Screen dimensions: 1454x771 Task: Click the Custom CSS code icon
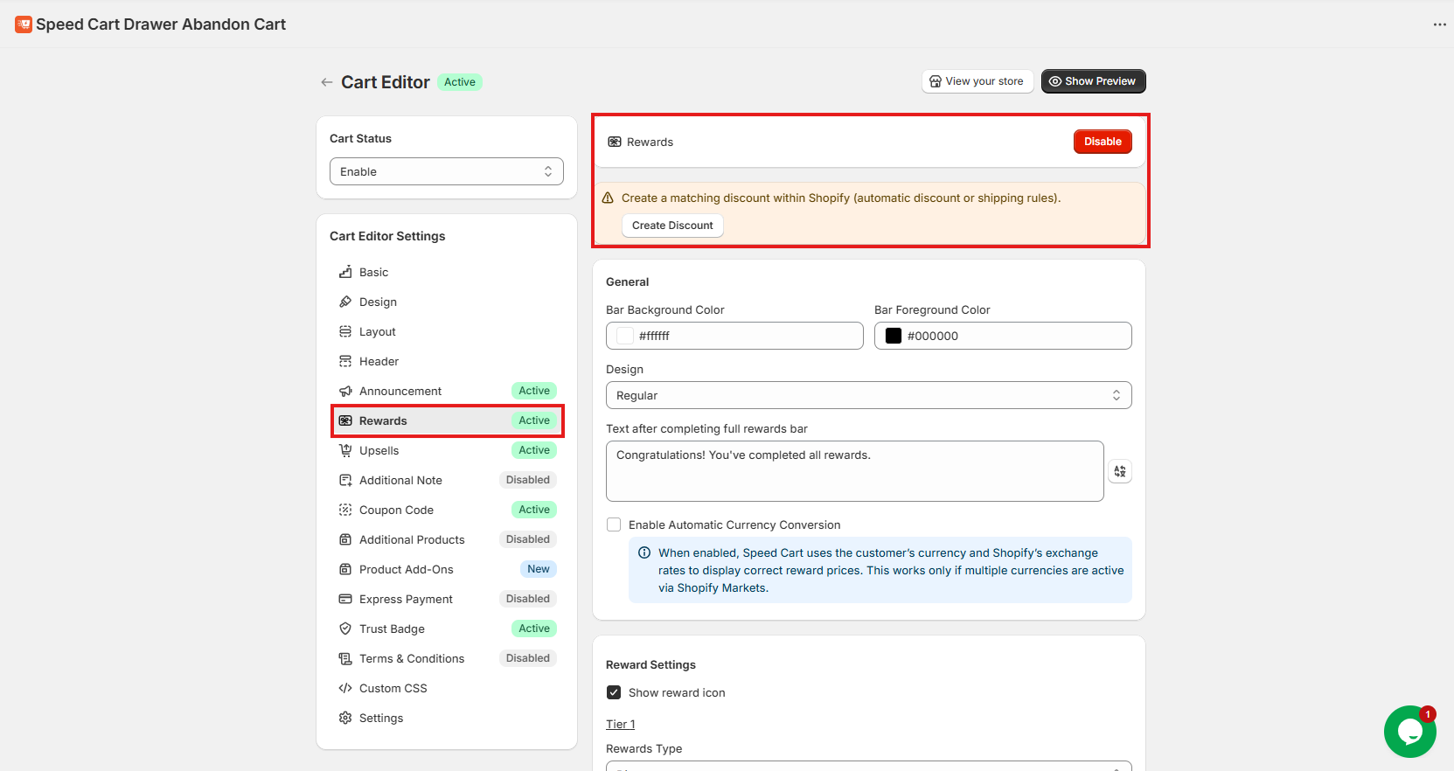point(345,688)
